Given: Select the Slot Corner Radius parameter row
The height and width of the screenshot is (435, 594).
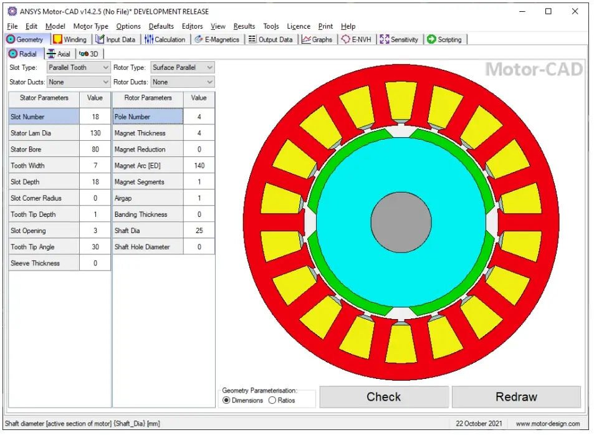Looking at the screenshot, I should tap(59, 198).
